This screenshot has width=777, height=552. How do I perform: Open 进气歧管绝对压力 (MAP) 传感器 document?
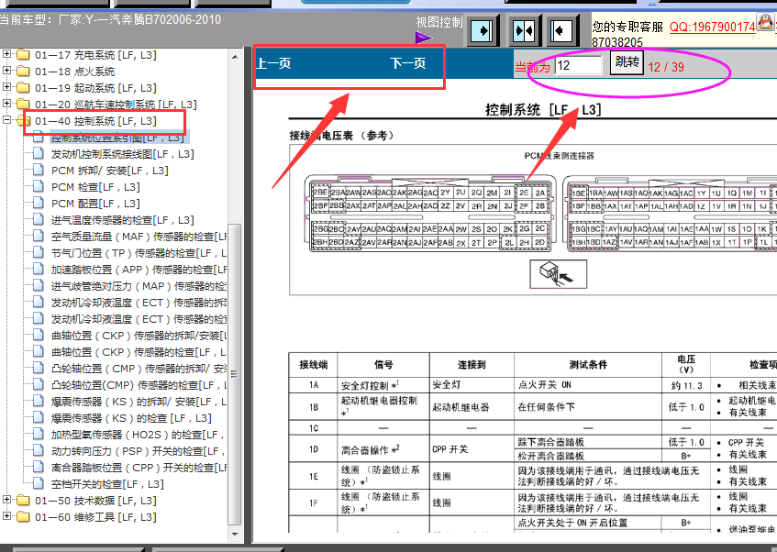(x=139, y=286)
